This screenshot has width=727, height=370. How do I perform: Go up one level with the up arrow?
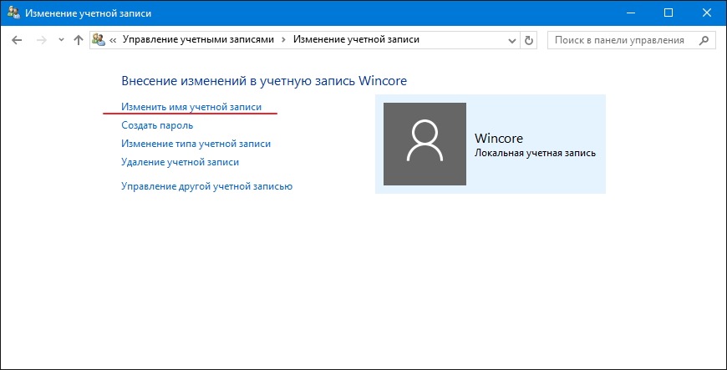pyautogui.click(x=79, y=40)
